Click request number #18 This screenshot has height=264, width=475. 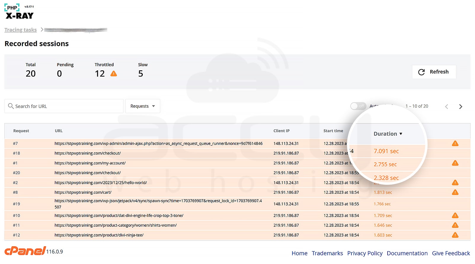(16, 153)
